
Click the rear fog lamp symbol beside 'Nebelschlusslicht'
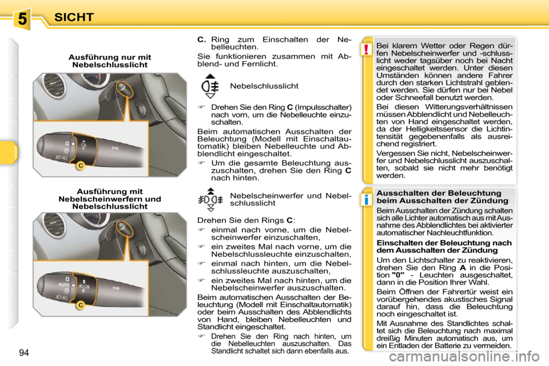pos(210,86)
